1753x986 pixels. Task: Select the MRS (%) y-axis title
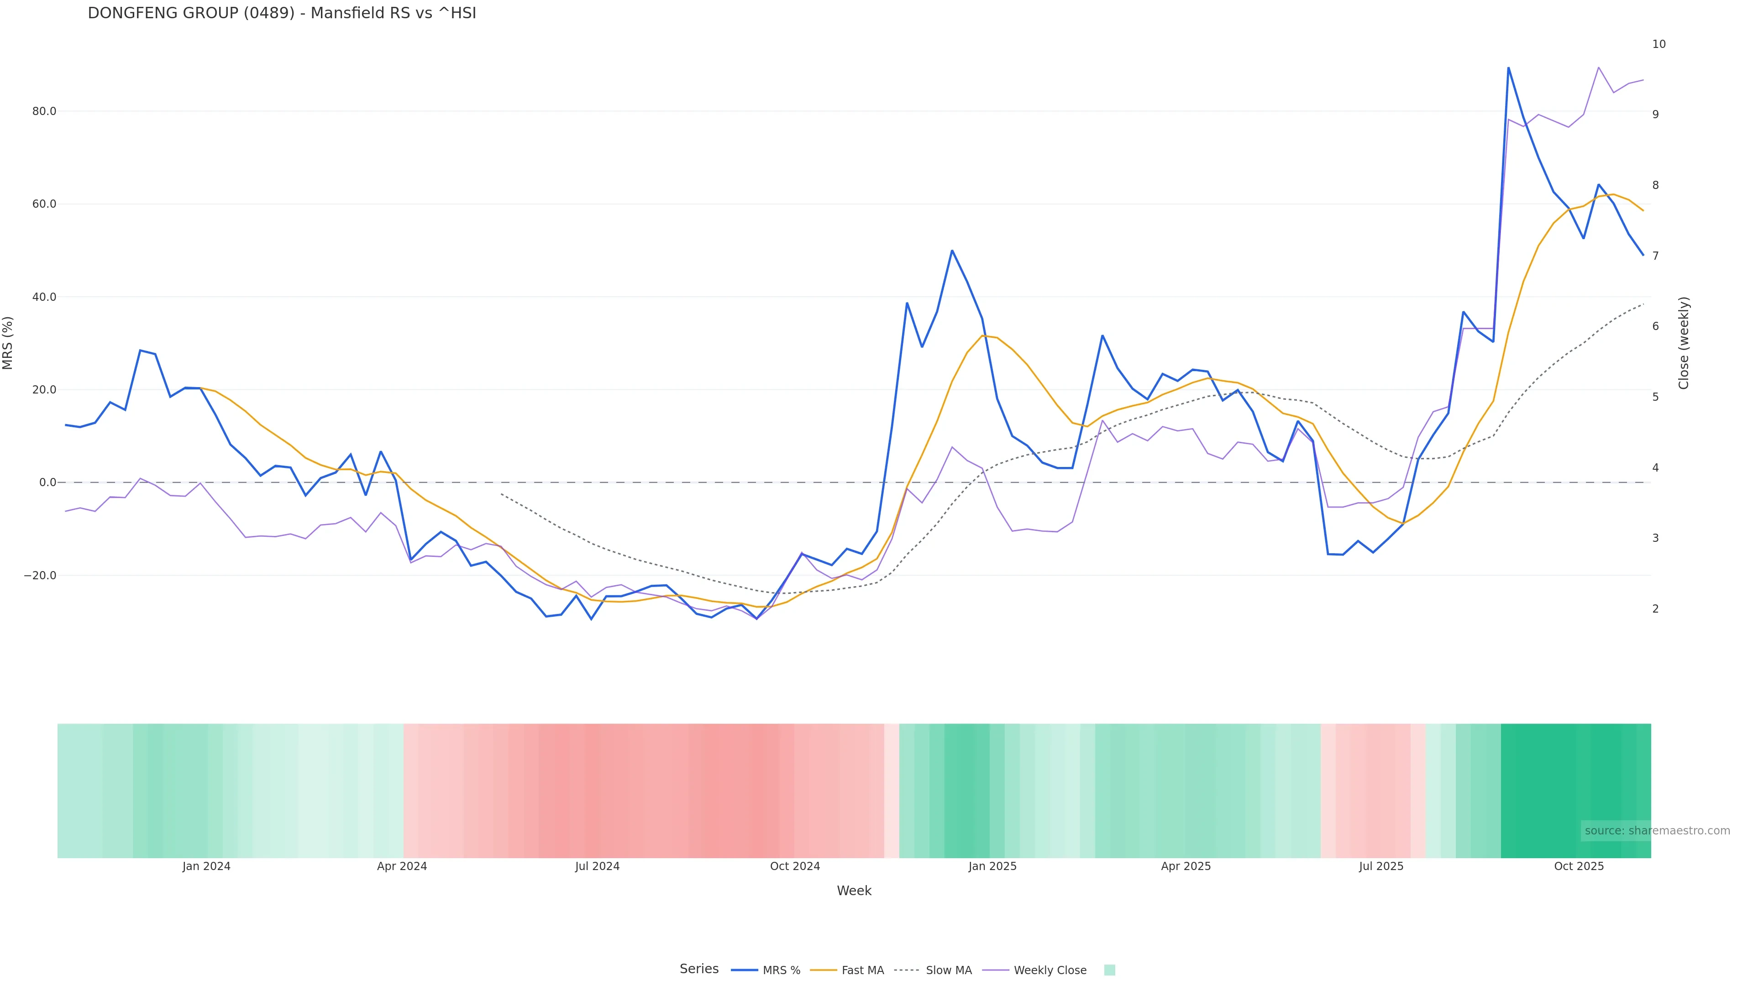tap(8, 343)
